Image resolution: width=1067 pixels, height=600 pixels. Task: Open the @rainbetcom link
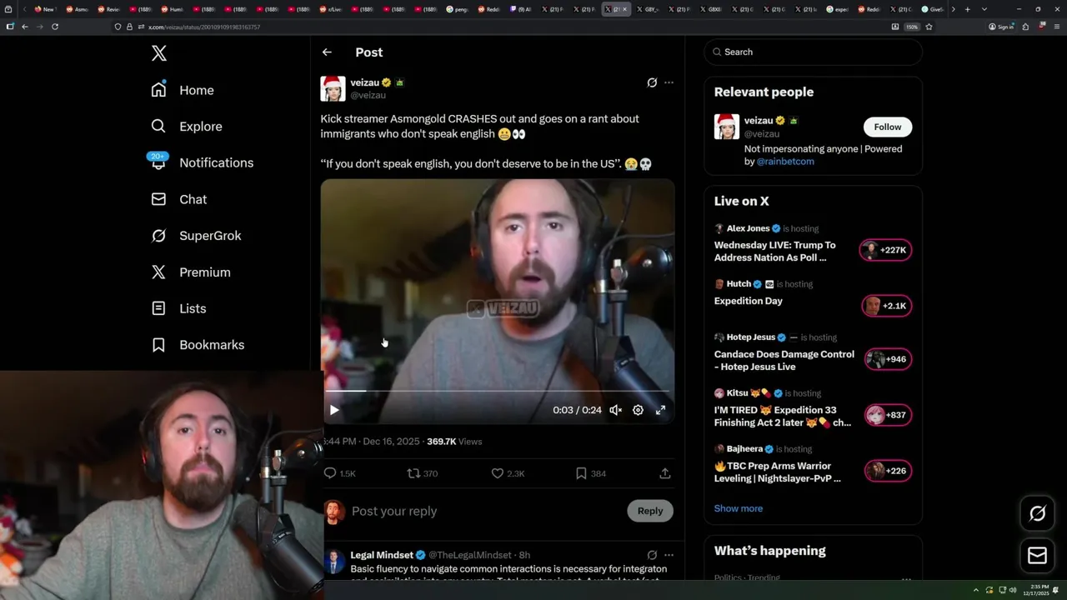click(785, 162)
